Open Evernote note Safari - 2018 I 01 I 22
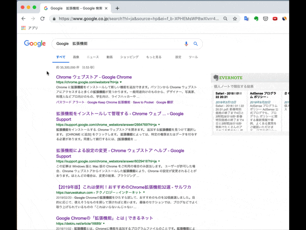 (x=229, y=95)
